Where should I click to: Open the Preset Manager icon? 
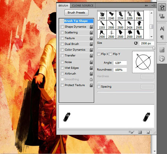[140, 132]
